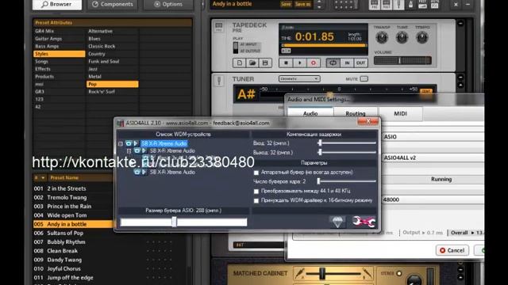Click the Tuner module icon
Image resolution: width=508 pixels, height=285 pixels.
(x=219, y=81)
